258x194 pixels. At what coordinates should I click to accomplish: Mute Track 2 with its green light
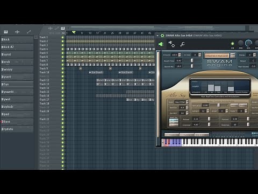click(62, 41)
